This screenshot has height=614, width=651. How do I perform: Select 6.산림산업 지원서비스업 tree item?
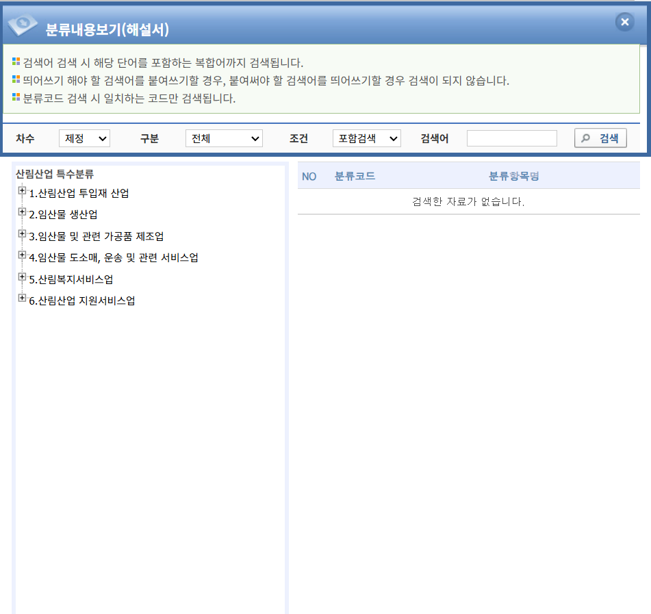pos(82,301)
